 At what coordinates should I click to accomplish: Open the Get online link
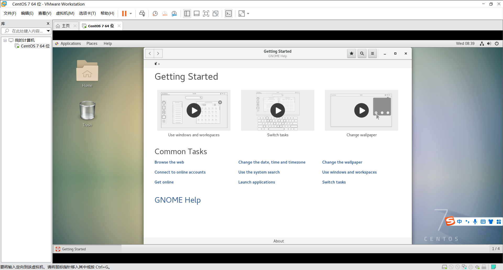pos(164,182)
